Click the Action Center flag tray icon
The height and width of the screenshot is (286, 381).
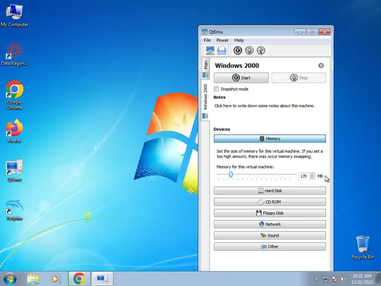point(334,279)
